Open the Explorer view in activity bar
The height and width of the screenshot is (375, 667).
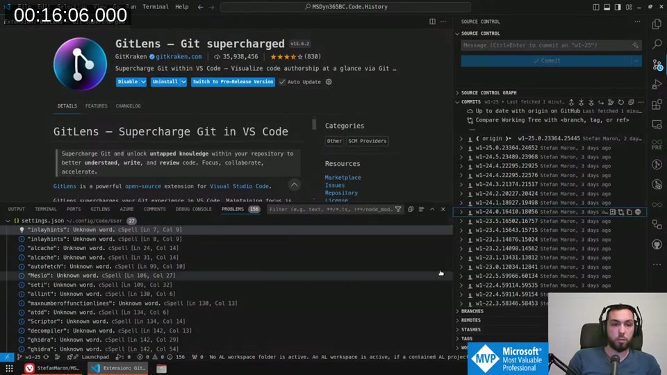pos(657,24)
